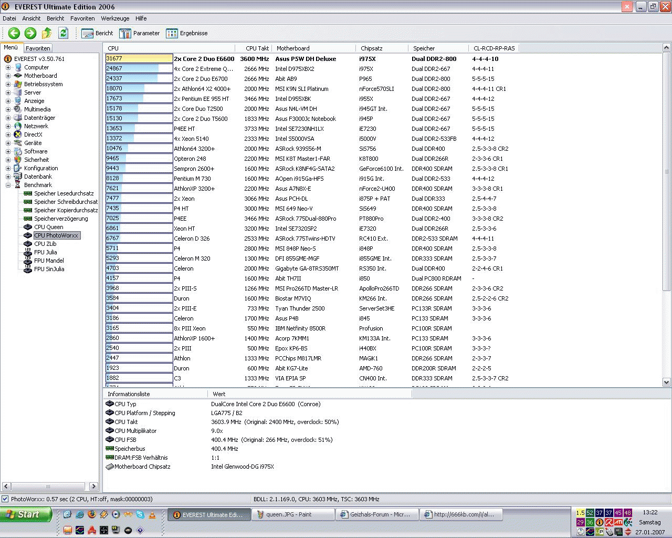Expand the Computer tree node
This screenshot has width=672, height=538.
[8, 67]
